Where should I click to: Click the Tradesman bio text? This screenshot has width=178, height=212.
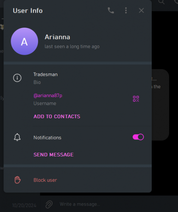[x=45, y=75]
